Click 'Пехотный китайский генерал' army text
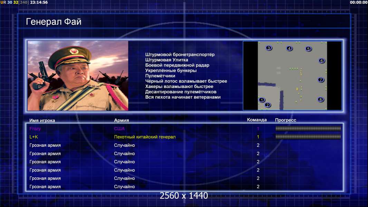Viewport: 368px width, 207px height. pos(145,137)
